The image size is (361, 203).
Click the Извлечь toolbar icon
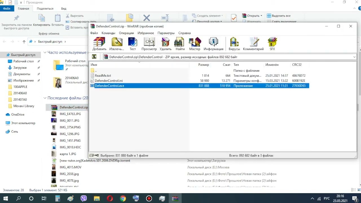117,44
